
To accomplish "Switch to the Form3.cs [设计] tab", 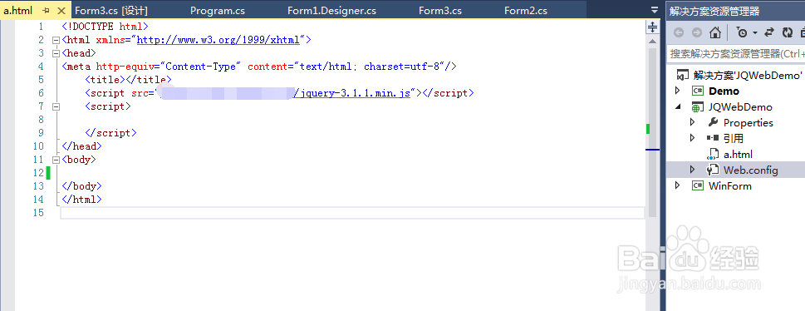I will tap(111, 11).
